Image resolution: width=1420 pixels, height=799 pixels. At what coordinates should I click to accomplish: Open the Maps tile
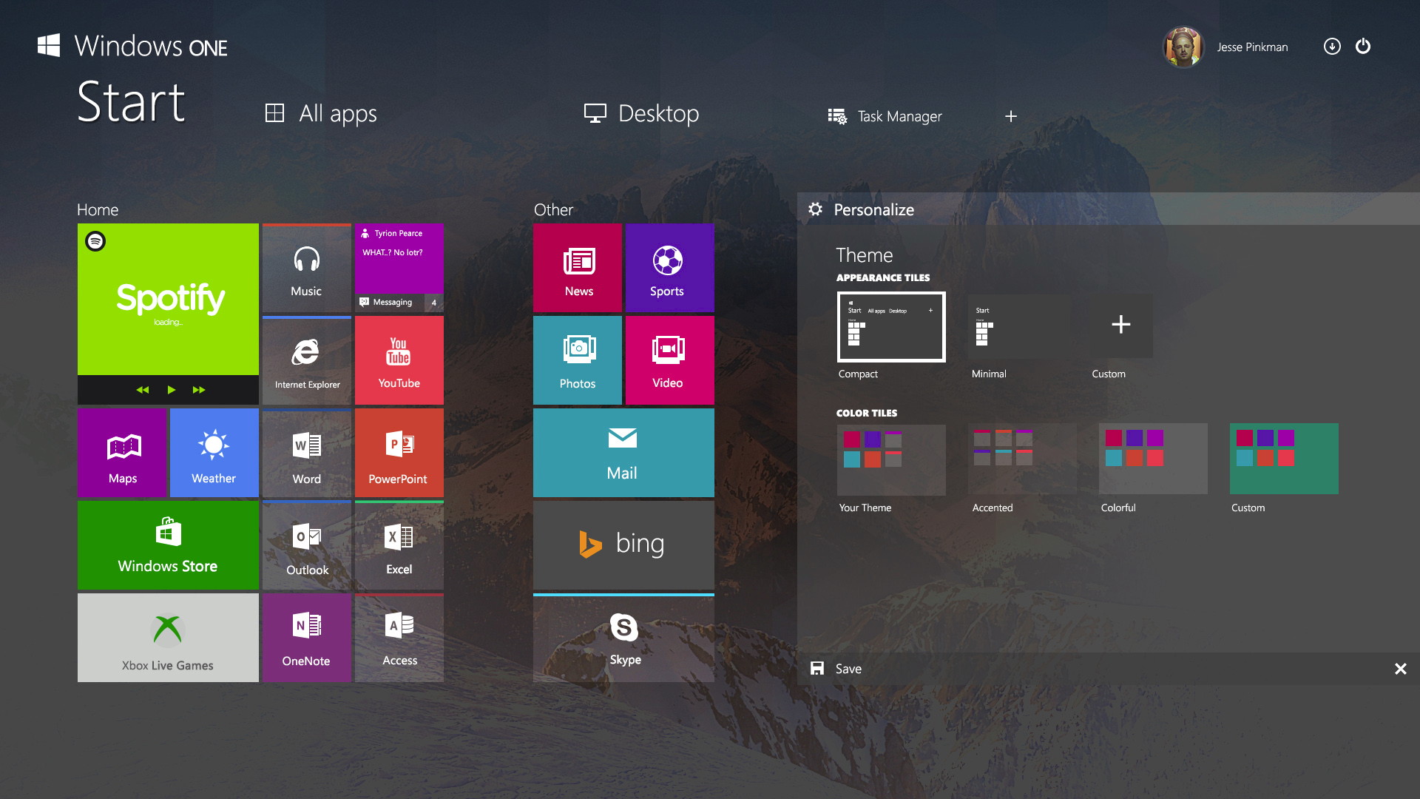(122, 453)
